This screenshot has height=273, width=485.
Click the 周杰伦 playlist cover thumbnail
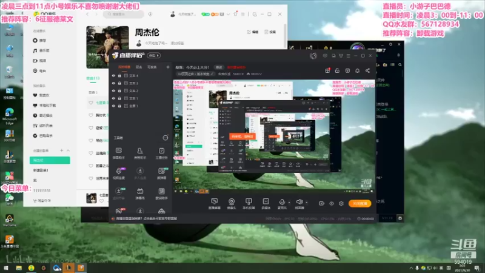coord(107,47)
